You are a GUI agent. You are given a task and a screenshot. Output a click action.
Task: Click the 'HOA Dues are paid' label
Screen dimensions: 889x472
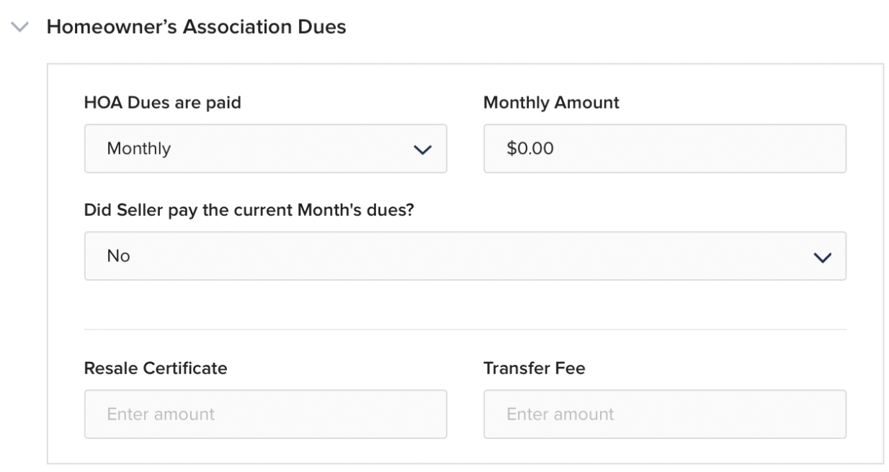(x=163, y=103)
